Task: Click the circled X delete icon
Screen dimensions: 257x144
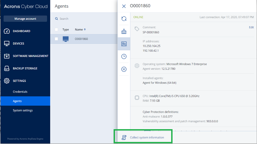Action: [x=124, y=69]
